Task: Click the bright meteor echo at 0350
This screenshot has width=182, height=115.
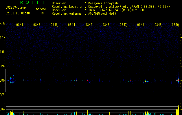Action: [178, 80]
